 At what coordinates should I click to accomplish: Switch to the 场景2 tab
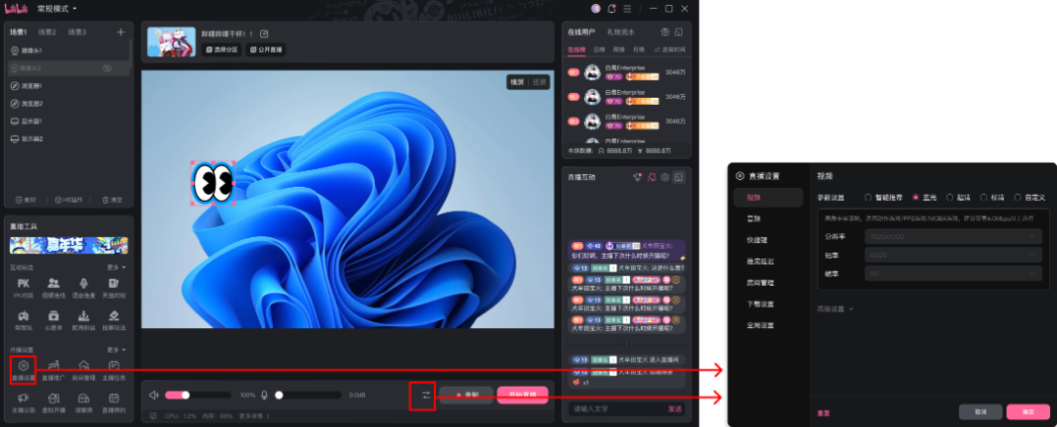(x=47, y=32)
